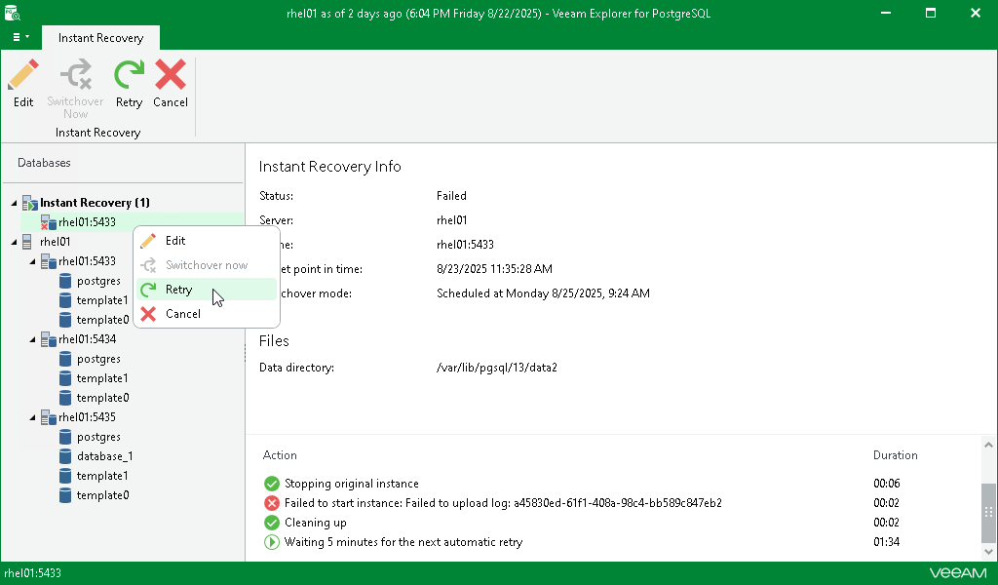Collapse the Instant Recovery (1) tree node
The width and height of the screenshot is (998, 585).
(14, 203)
